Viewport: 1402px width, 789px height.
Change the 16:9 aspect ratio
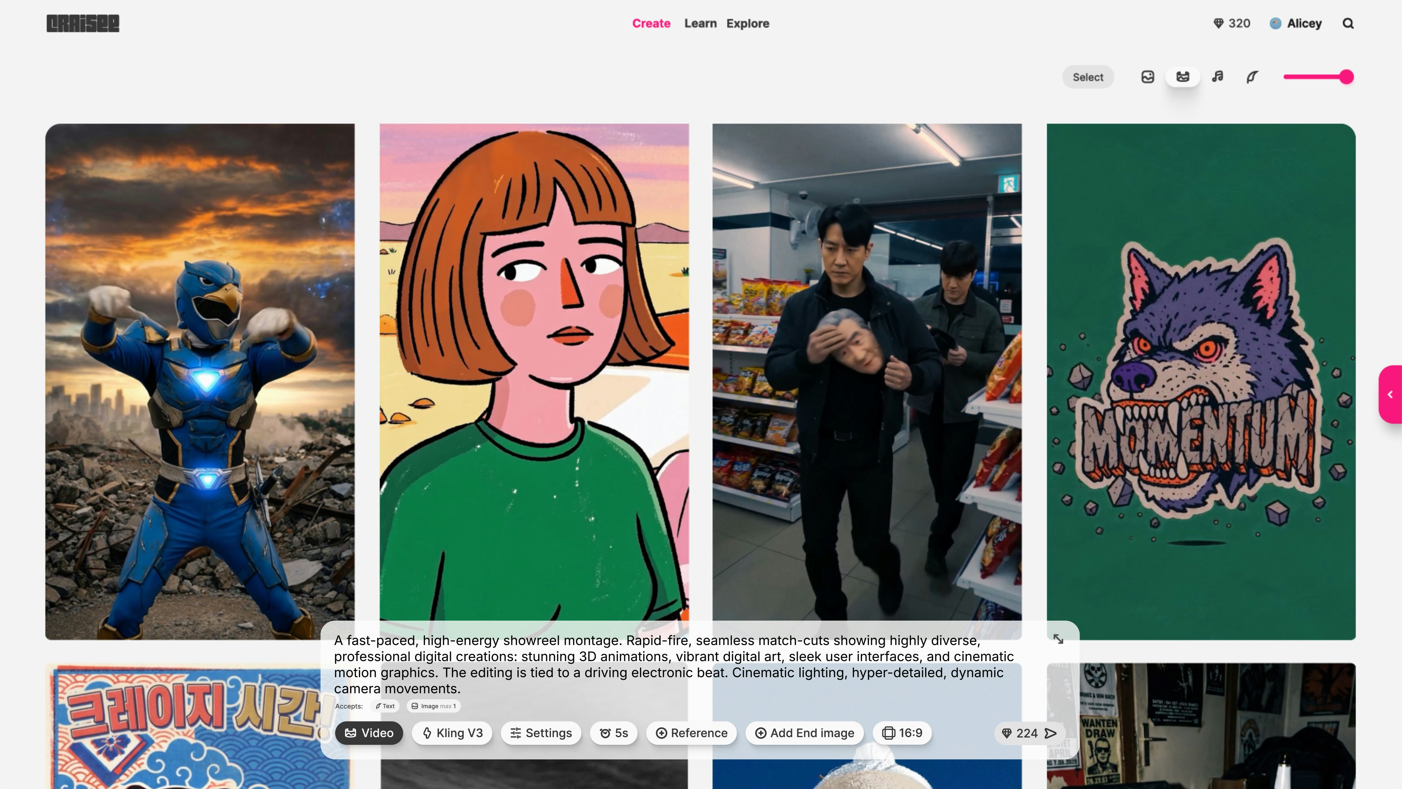click(x=902, y=733)
